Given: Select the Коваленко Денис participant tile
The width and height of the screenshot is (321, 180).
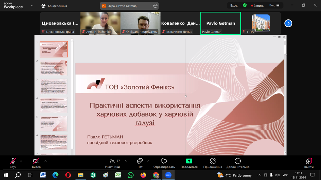Looking at the screenshot, I should pos(180,23).
